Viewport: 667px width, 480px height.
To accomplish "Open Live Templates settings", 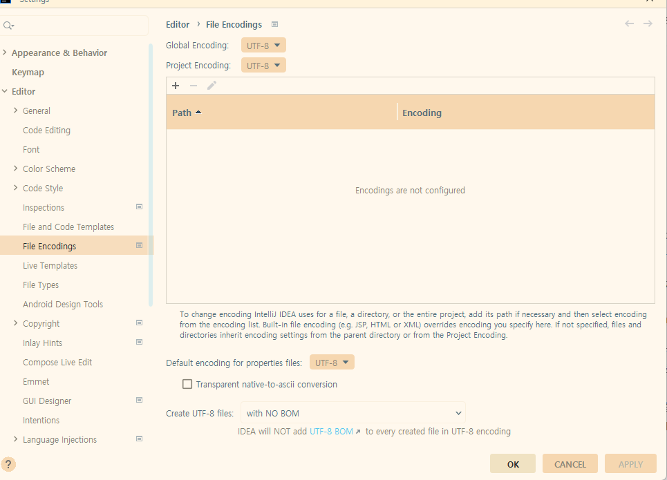I will pos(50,266).
